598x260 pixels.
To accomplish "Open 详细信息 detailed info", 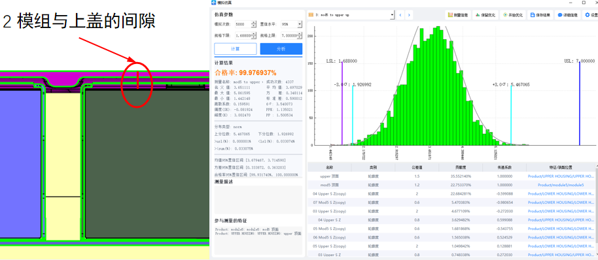I will pyautogui.click(x=567, y=15).
